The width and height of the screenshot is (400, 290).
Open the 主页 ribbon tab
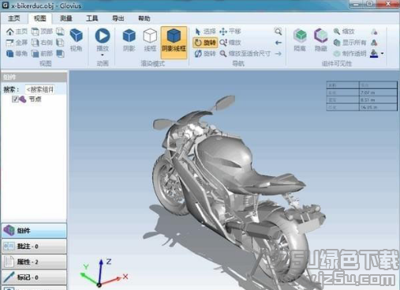(x=14, y=18)
